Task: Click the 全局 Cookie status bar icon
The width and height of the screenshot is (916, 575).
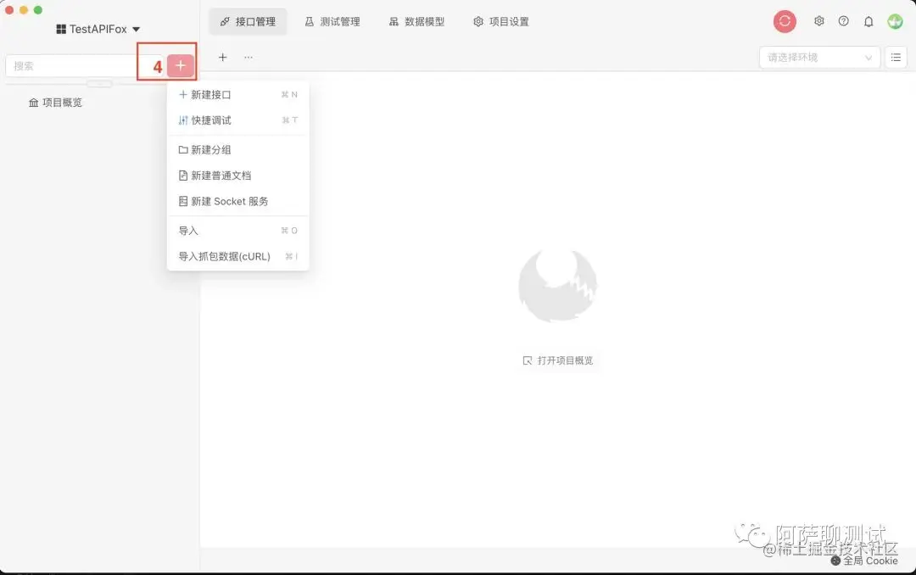Action: [x=864, y=561]
